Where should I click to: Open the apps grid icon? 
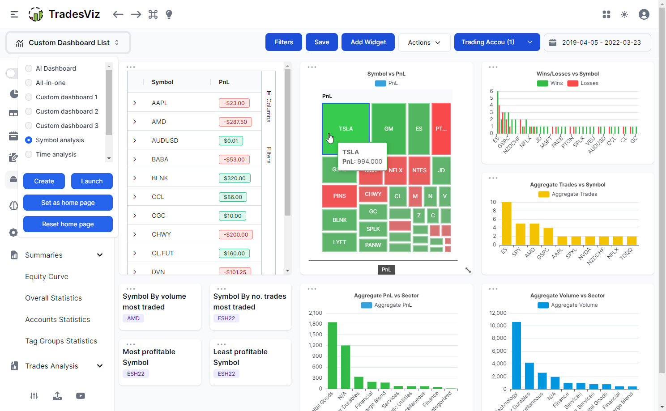click(x=606, y=14)
